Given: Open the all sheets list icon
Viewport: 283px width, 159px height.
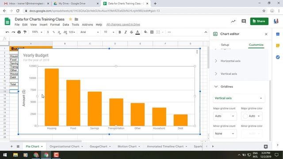Looking at the screenshot, I should point(18,146).
